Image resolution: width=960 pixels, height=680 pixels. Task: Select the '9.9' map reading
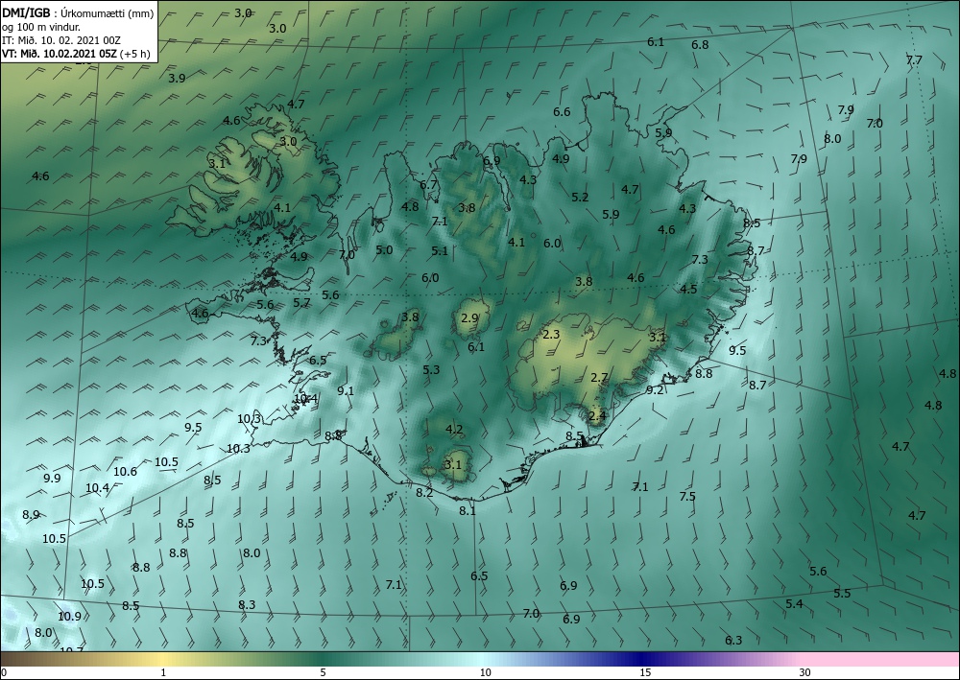click(x=52, y=479)
